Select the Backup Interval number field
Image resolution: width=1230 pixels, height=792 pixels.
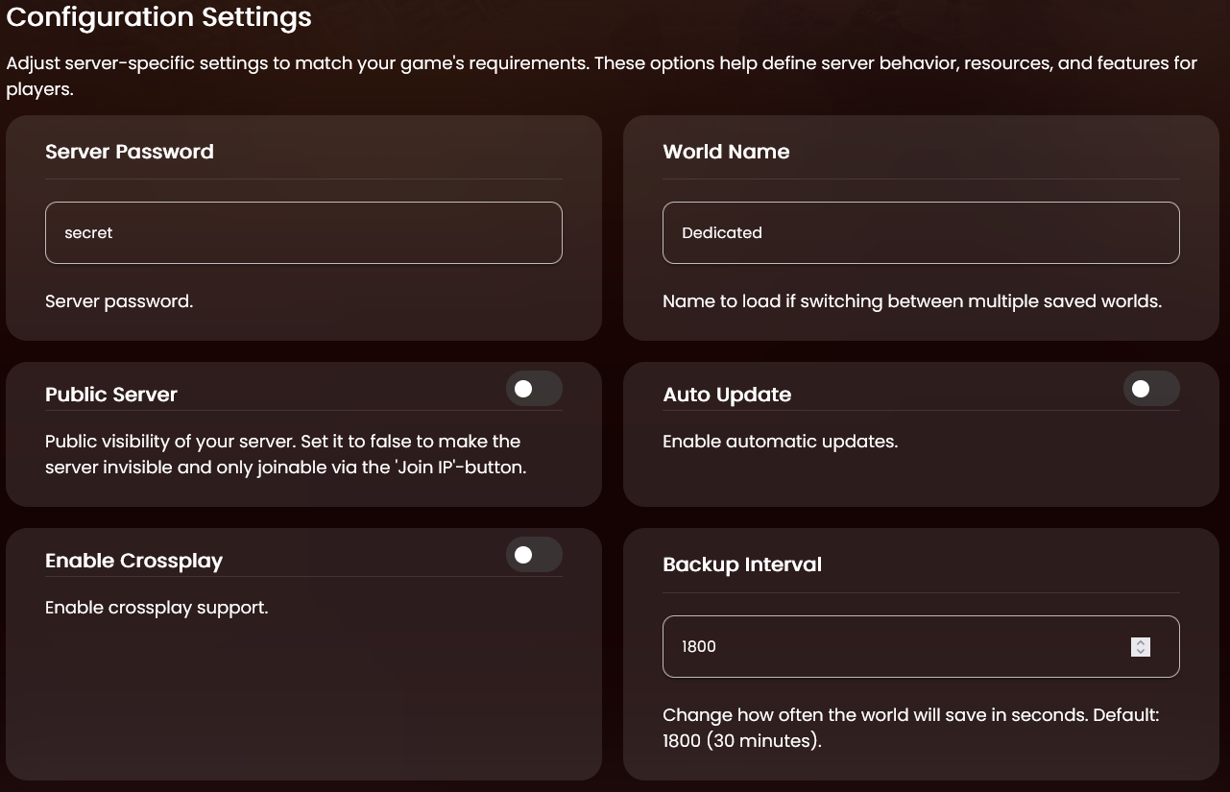tap(893, 646)
